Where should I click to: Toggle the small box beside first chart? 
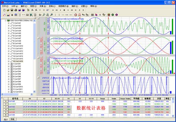[38, 18]
